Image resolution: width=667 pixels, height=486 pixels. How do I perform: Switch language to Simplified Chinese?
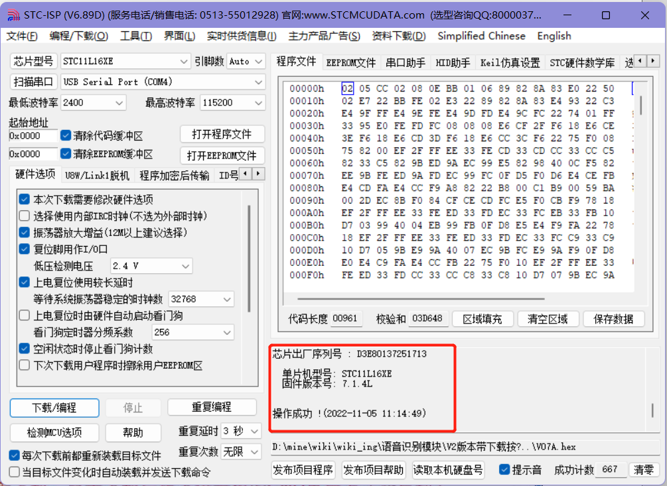coord(482,36)
